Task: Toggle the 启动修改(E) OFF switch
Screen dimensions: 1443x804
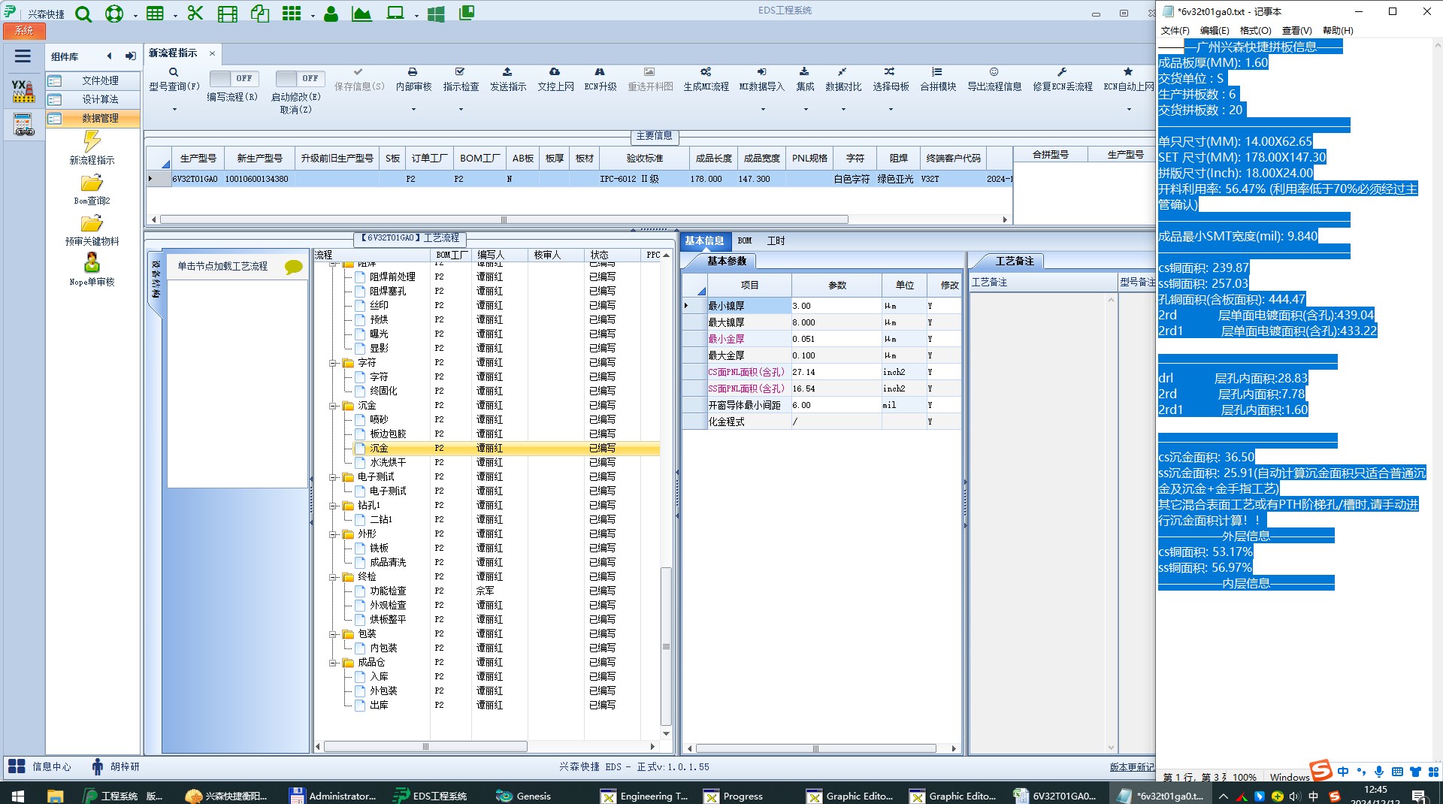Action: 300,78
